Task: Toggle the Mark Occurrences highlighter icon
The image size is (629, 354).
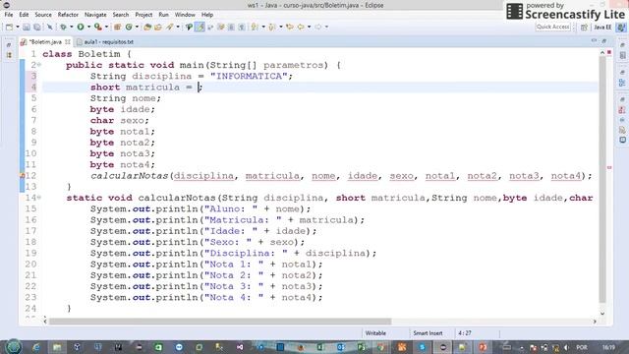Action: click(x=200, y=27)
